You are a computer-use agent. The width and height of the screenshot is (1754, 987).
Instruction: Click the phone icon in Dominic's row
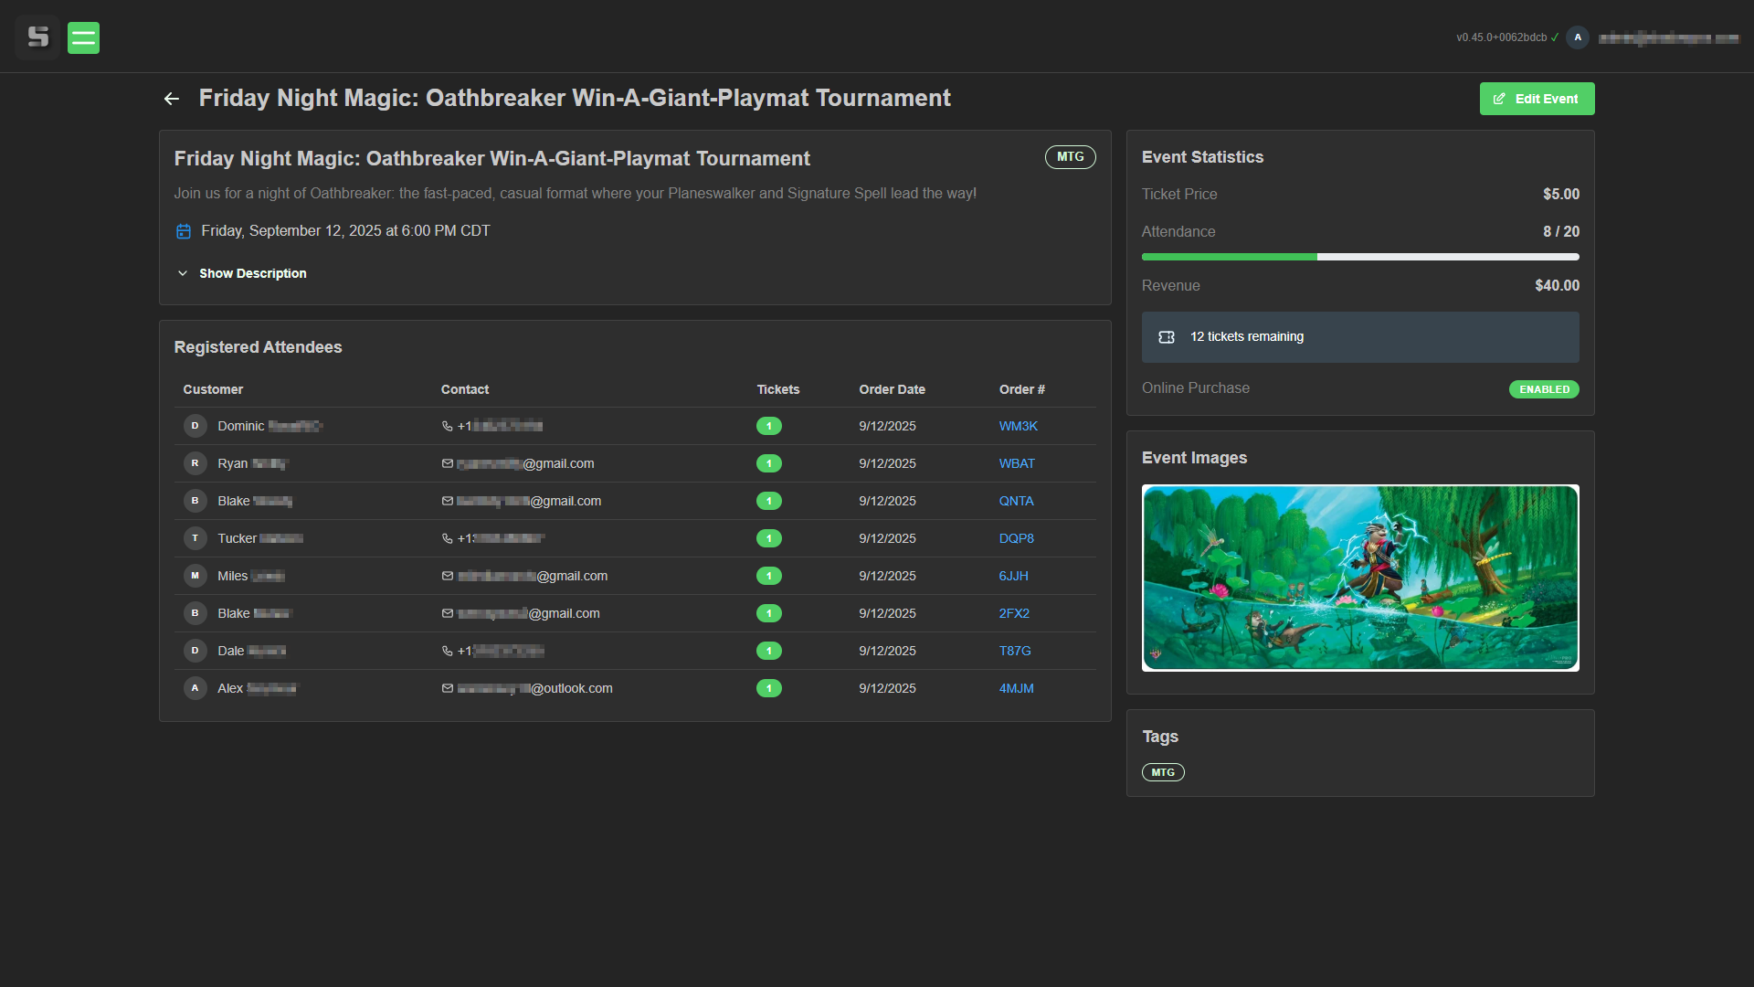coord(448,426)
